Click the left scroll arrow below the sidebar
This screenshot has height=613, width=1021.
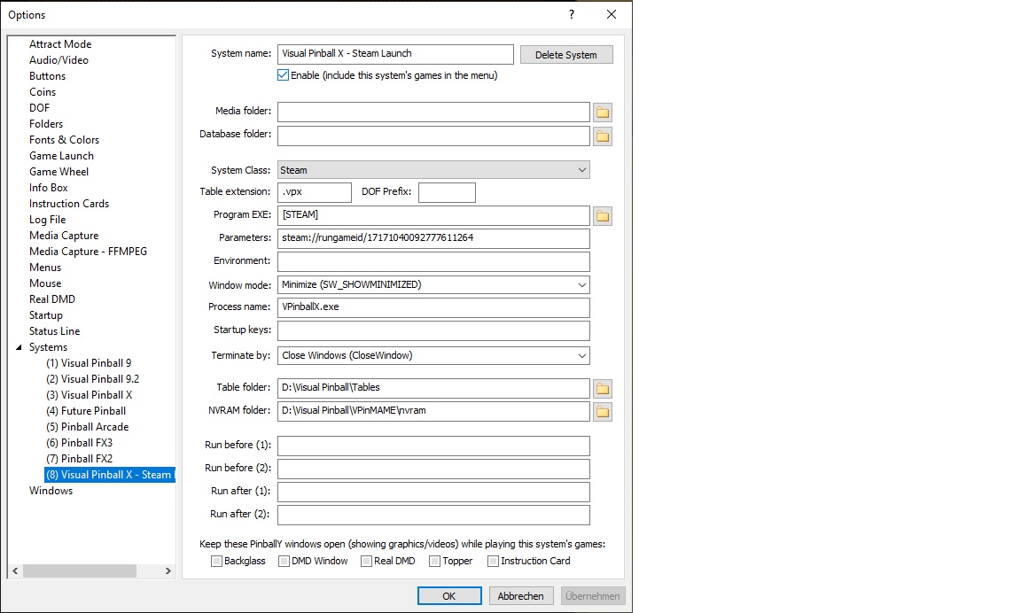[x=15, y=571]
